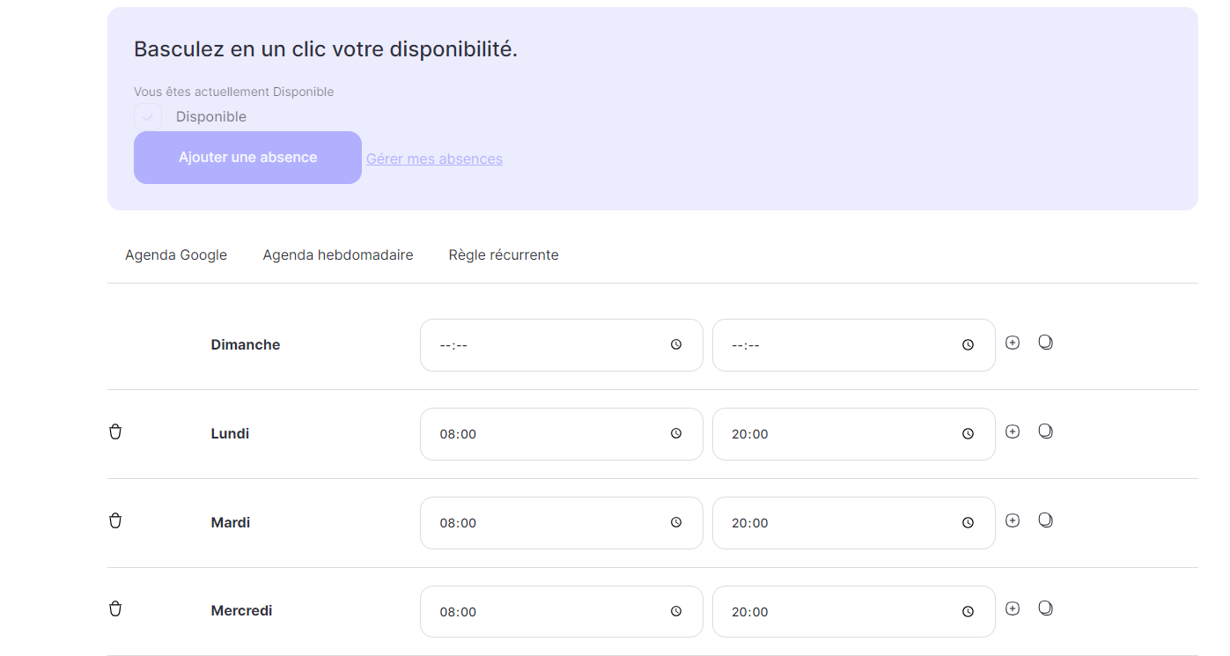
Task: Delete the Mardi time slot with trash icon
Action: (115, 520)
